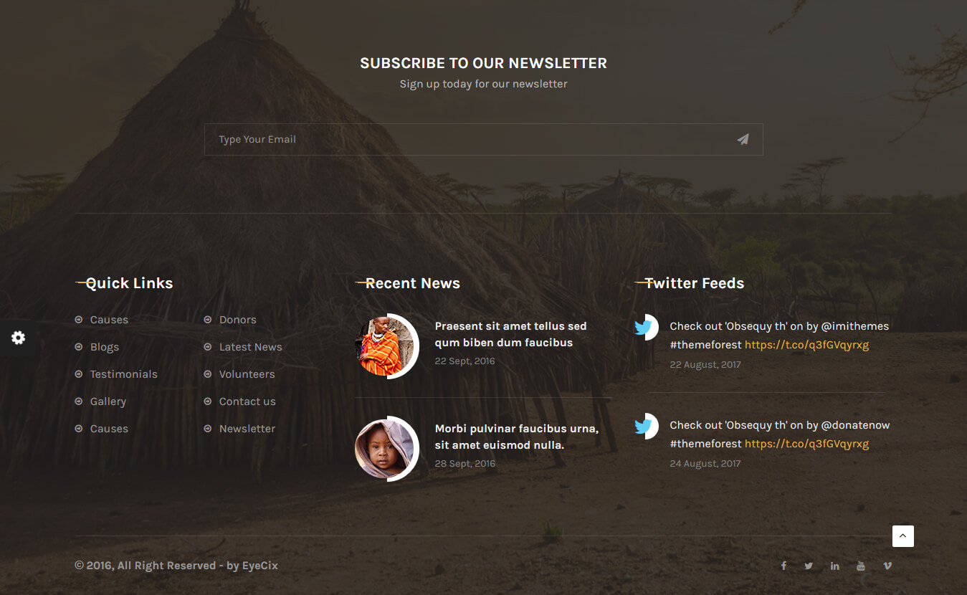Click the Facebook icon in footer
This screenshot has width=967, height=595.
point(783,566)
